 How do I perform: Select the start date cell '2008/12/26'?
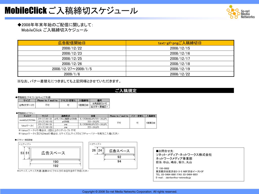coord(72,64)
